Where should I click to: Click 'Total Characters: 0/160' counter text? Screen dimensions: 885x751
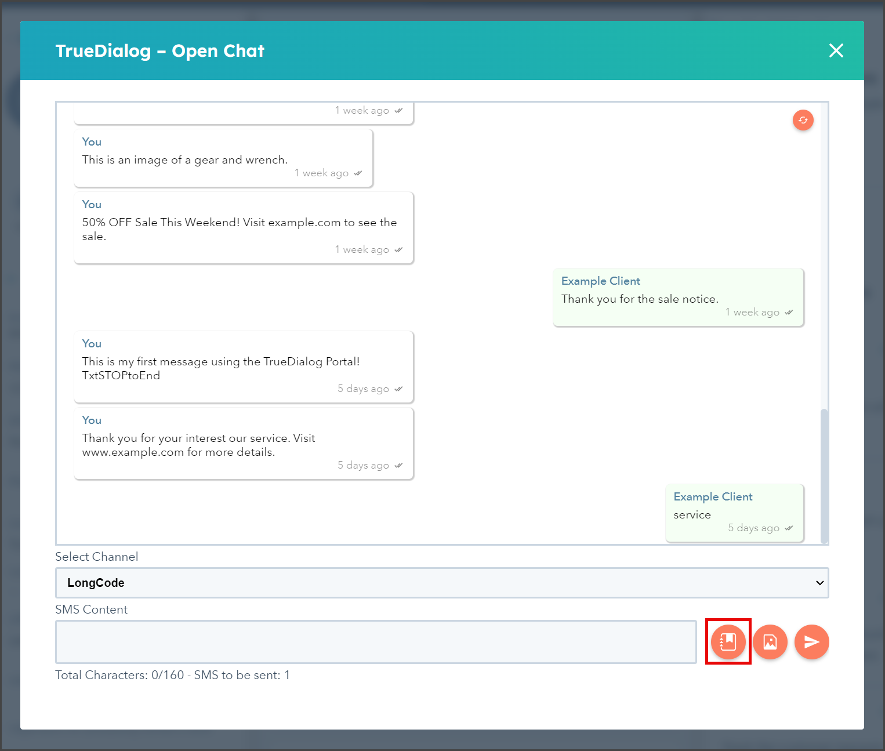click(119, 675)
